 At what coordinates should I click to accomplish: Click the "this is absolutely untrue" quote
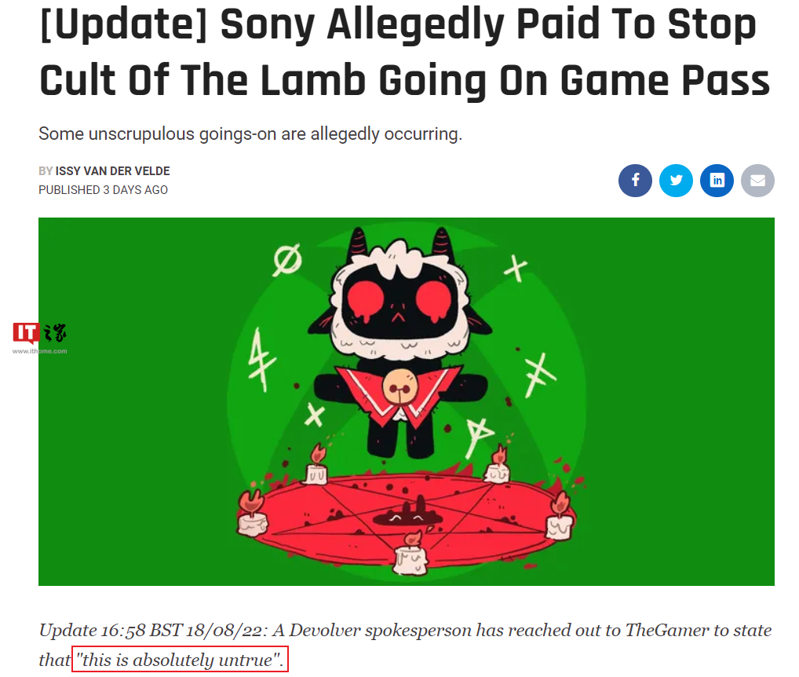pyautogui.click(x=180, y=659)
